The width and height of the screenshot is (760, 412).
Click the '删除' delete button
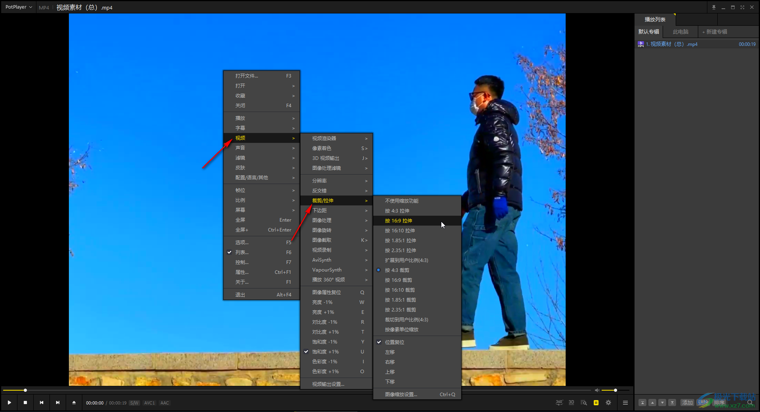[703, 403]
